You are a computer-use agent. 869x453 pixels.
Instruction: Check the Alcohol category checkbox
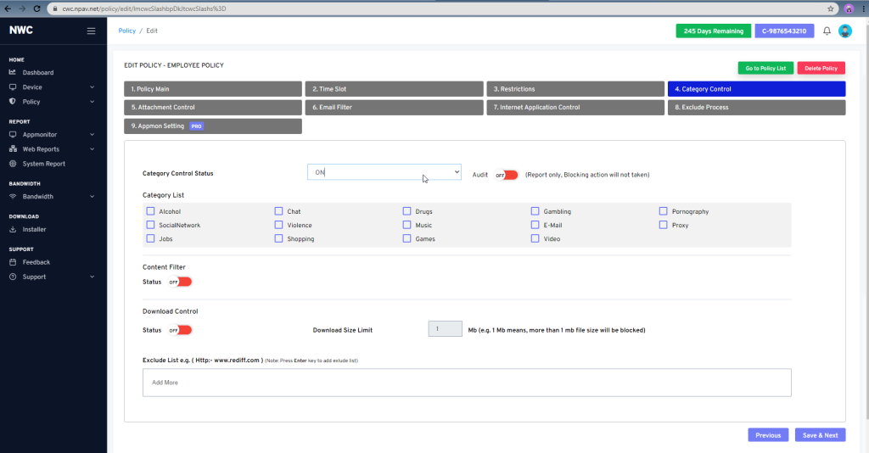click(x=151, y=211)
